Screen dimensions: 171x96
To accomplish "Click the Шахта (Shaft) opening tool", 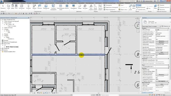I will coord(134,7).
